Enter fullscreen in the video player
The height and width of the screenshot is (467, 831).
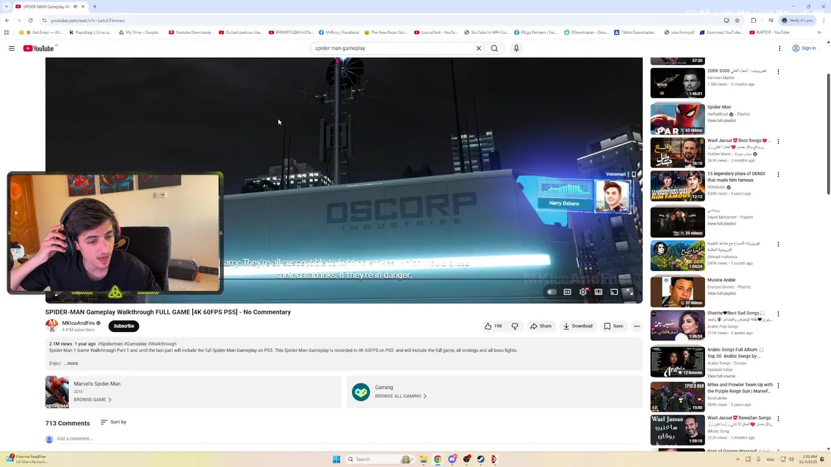coord(630,292)
